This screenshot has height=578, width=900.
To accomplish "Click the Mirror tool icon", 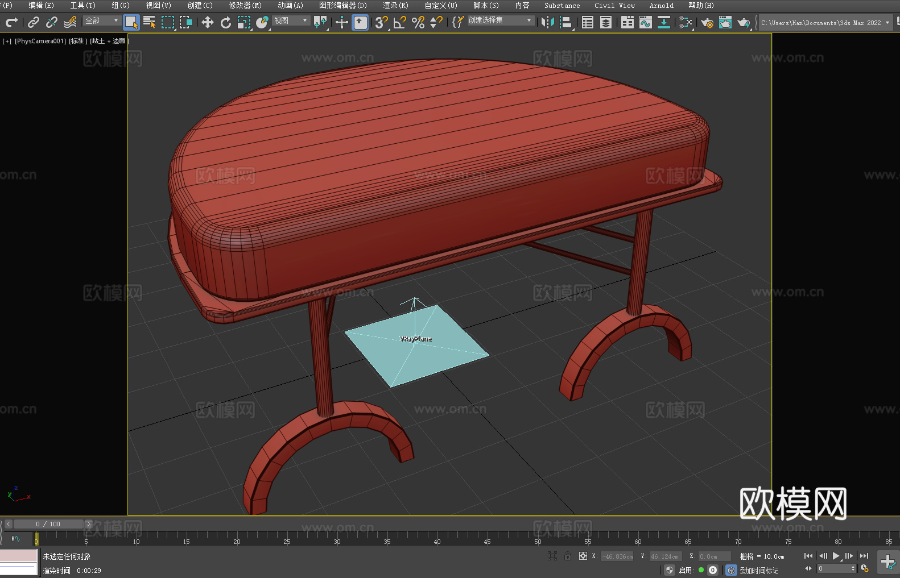I will [x=548, y=22].
